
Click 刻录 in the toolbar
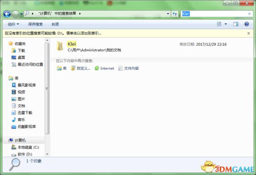[x=55, y=24]
